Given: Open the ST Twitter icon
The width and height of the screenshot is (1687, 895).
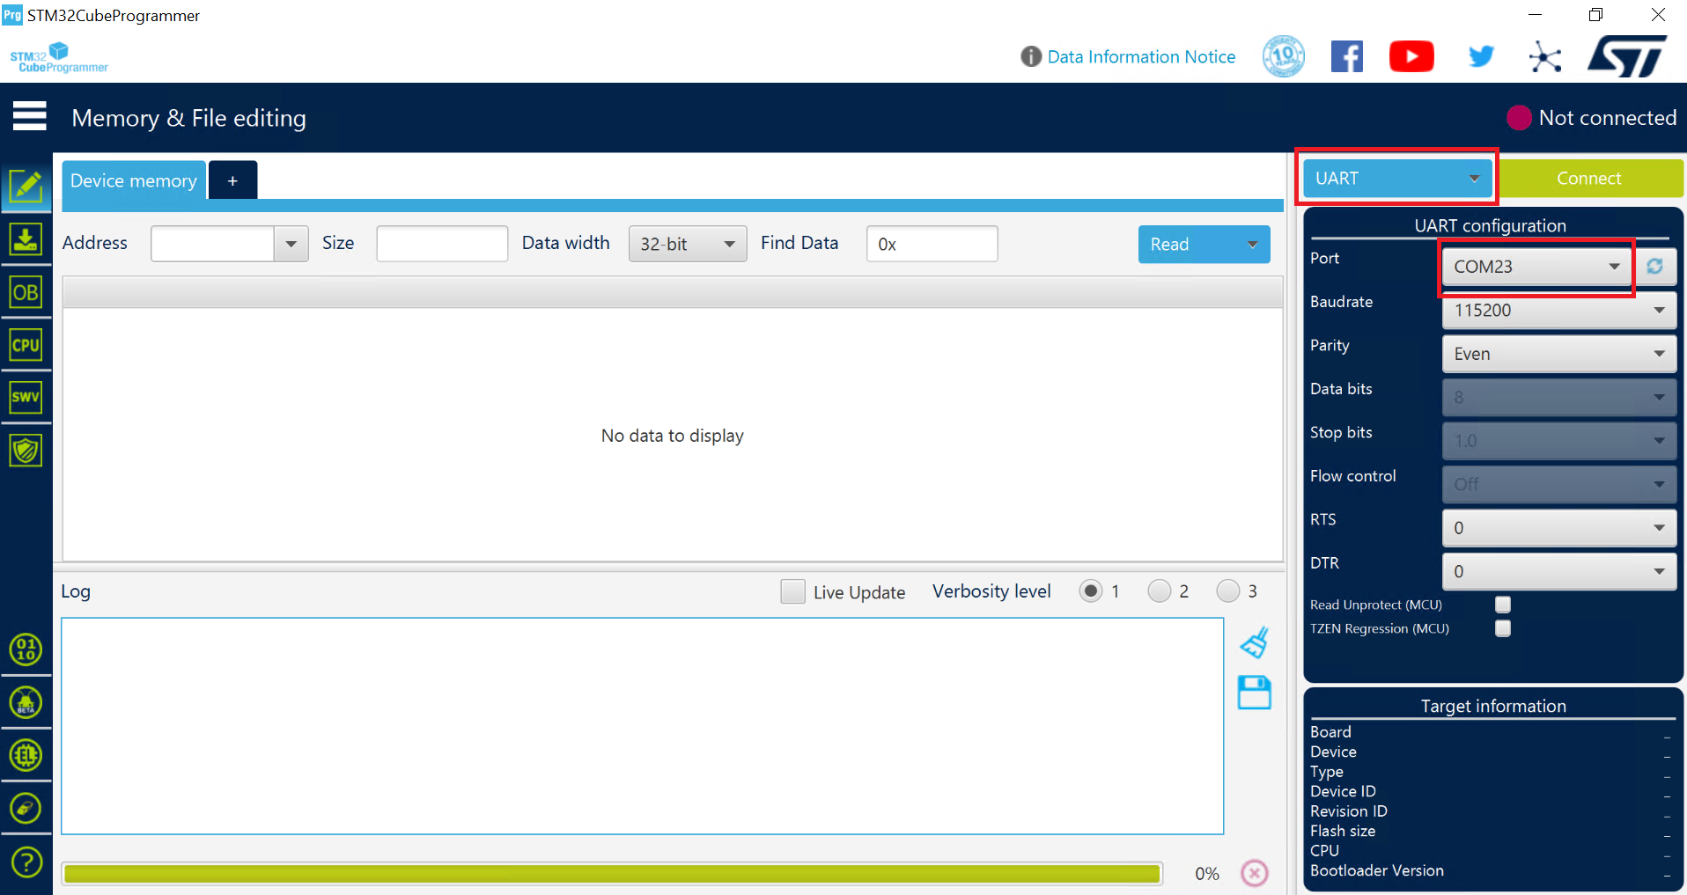Looking at the screenshot, I should [x=1481, y=57].
